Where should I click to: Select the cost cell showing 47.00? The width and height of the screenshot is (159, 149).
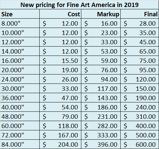pos(60,98)
